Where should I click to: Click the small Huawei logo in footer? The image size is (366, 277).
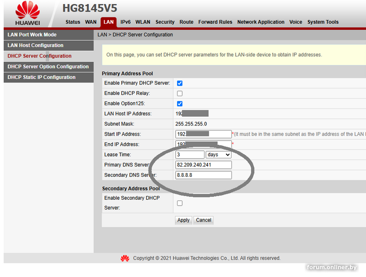tap(125, 258)
